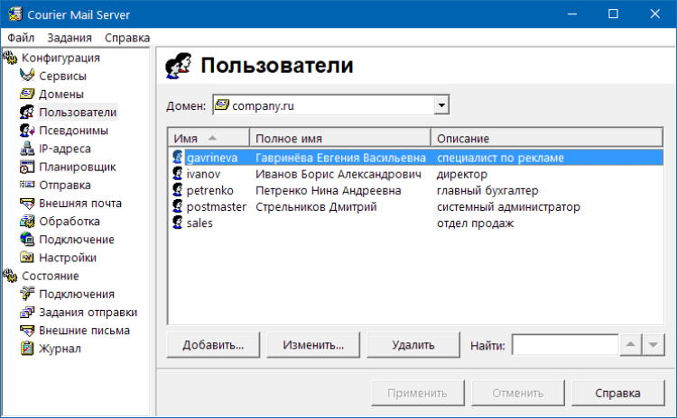
Task: Click the full name Иванов Борис Александрович
Action: [x=338, y=174]
